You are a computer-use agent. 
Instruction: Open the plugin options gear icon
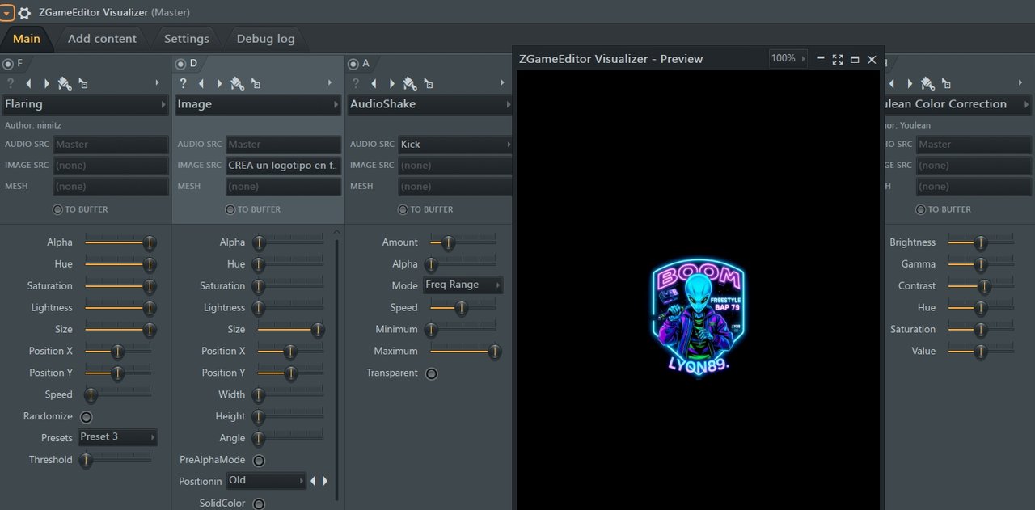pyautogui.click(x=24, y=13)
